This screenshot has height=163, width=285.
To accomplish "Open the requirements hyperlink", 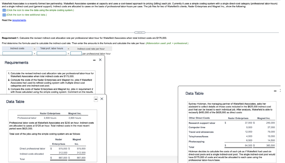I will [19, 20].
